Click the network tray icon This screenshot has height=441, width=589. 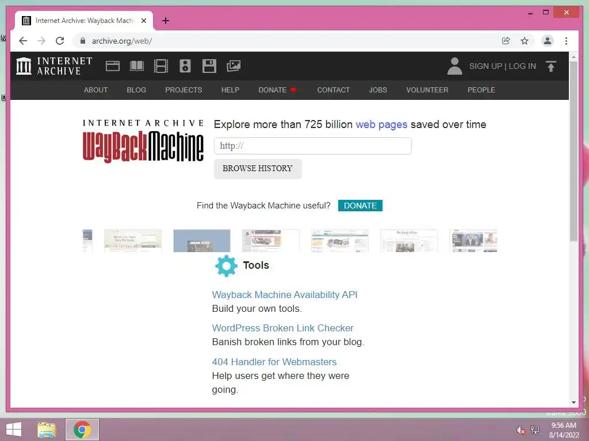click(534, 430)
